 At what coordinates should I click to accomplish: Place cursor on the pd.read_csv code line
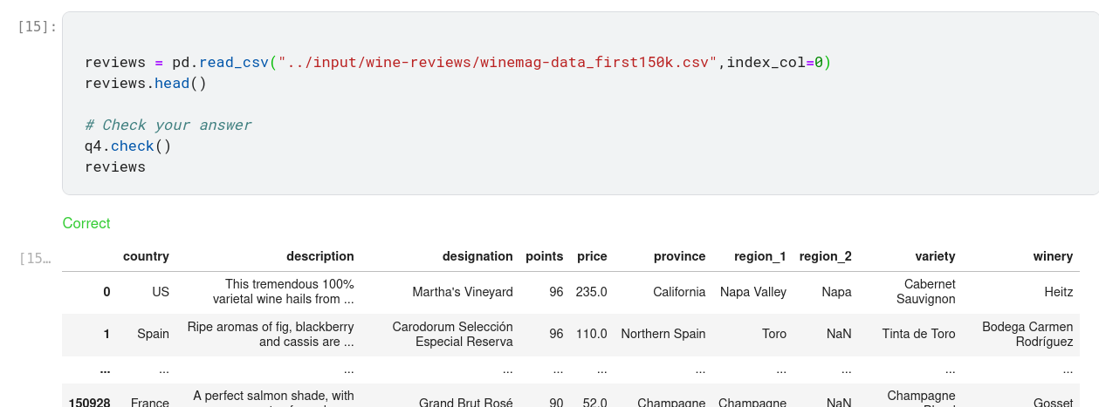(x=457, y=63)
